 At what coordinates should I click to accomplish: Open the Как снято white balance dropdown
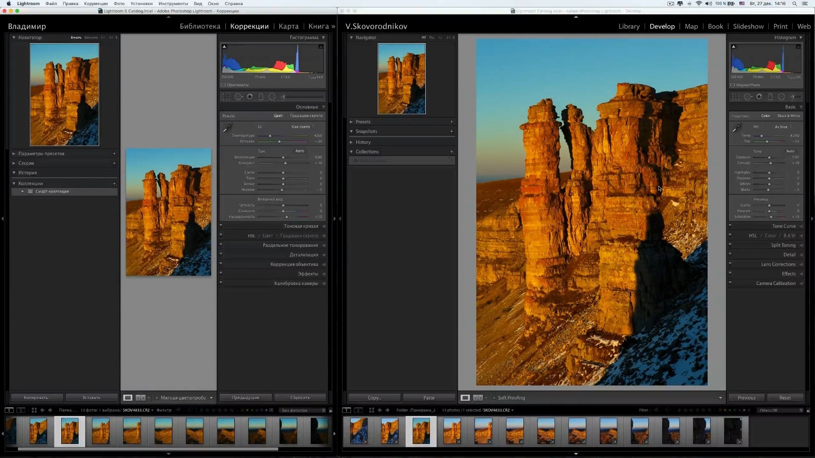coord(303,127)
